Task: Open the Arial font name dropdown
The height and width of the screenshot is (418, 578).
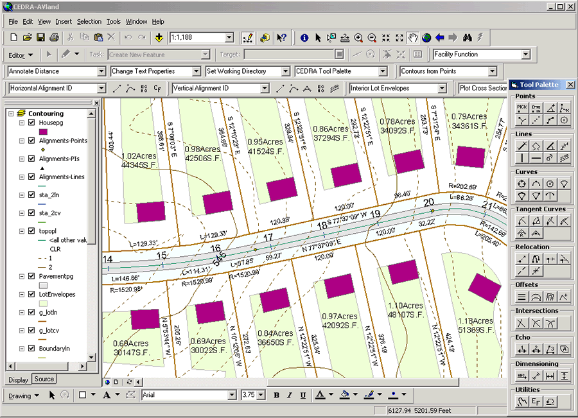Action: (231, 395)
